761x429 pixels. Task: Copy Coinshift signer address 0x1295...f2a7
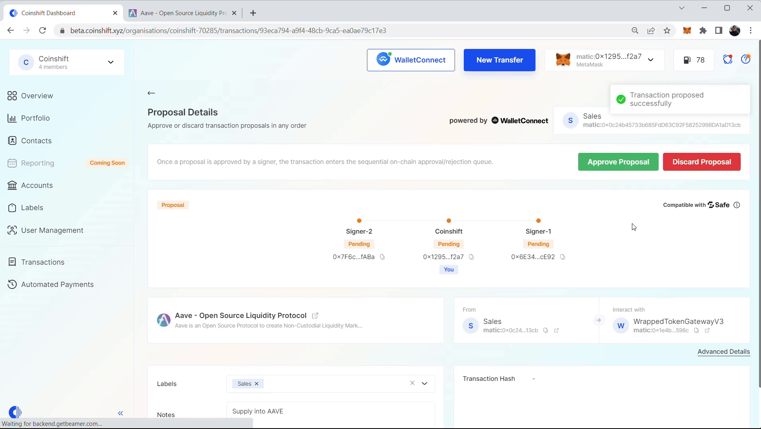[x=471, y=257]
